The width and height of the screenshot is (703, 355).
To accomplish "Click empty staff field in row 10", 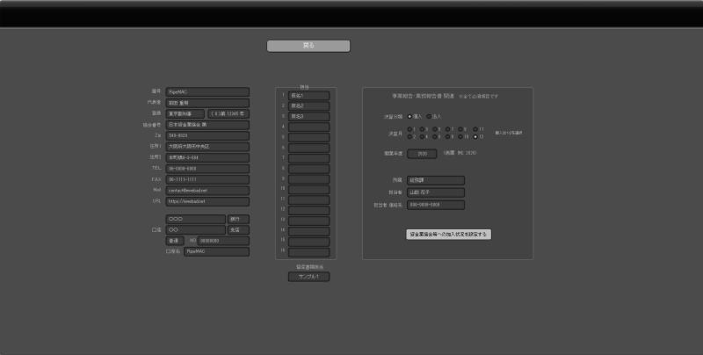I will pos(309,190).
